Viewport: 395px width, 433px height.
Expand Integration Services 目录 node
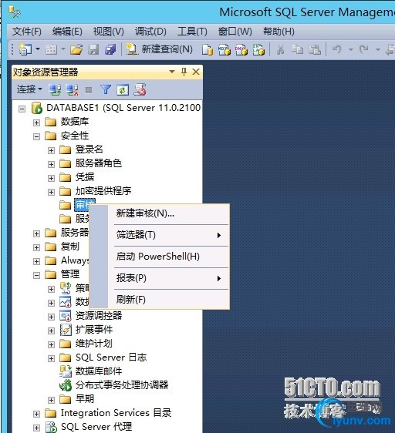click(x=36, y=414)
